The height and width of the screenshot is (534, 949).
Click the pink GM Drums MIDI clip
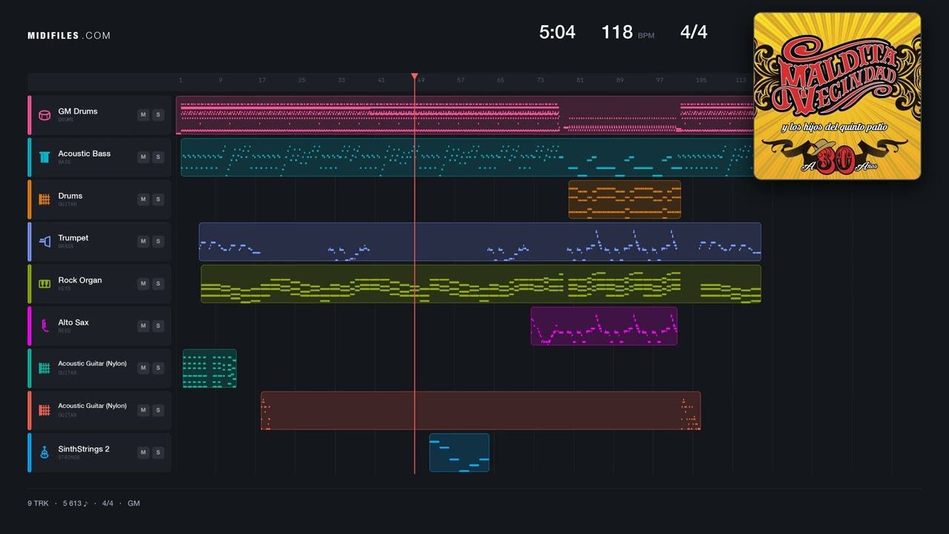point(465,115)
